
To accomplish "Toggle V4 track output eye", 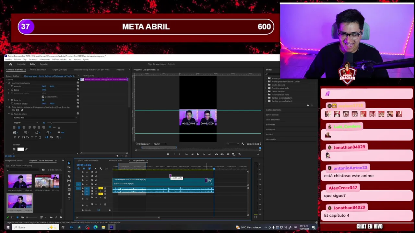I will click(x=96, y=172).
